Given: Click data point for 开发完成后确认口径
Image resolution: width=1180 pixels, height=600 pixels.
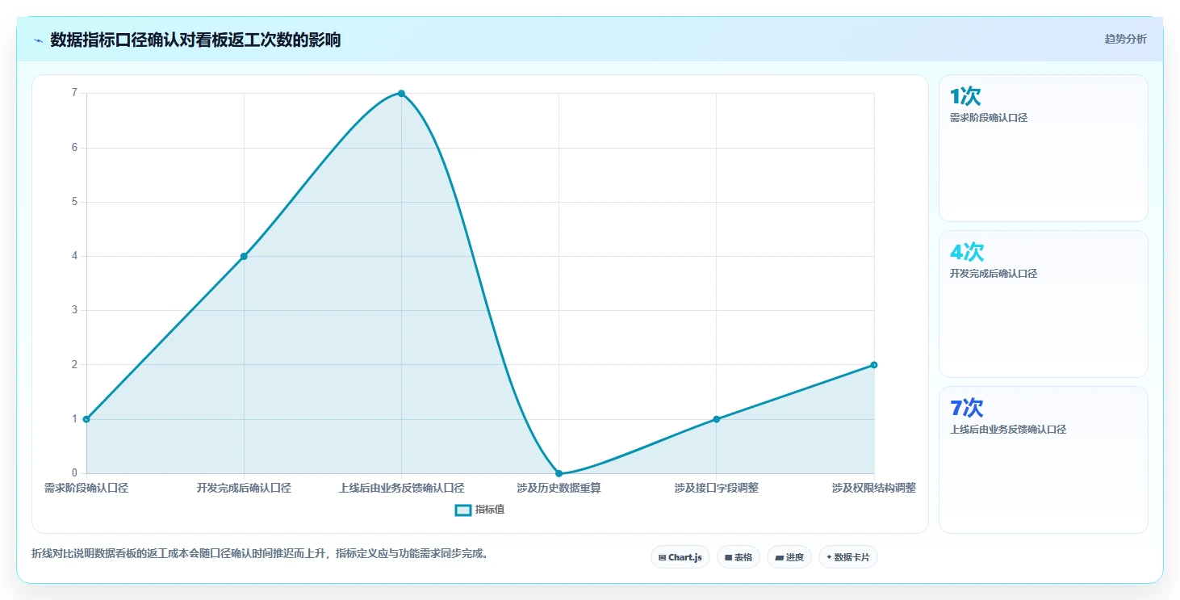Looking at the screenshot, I should 244,256.
